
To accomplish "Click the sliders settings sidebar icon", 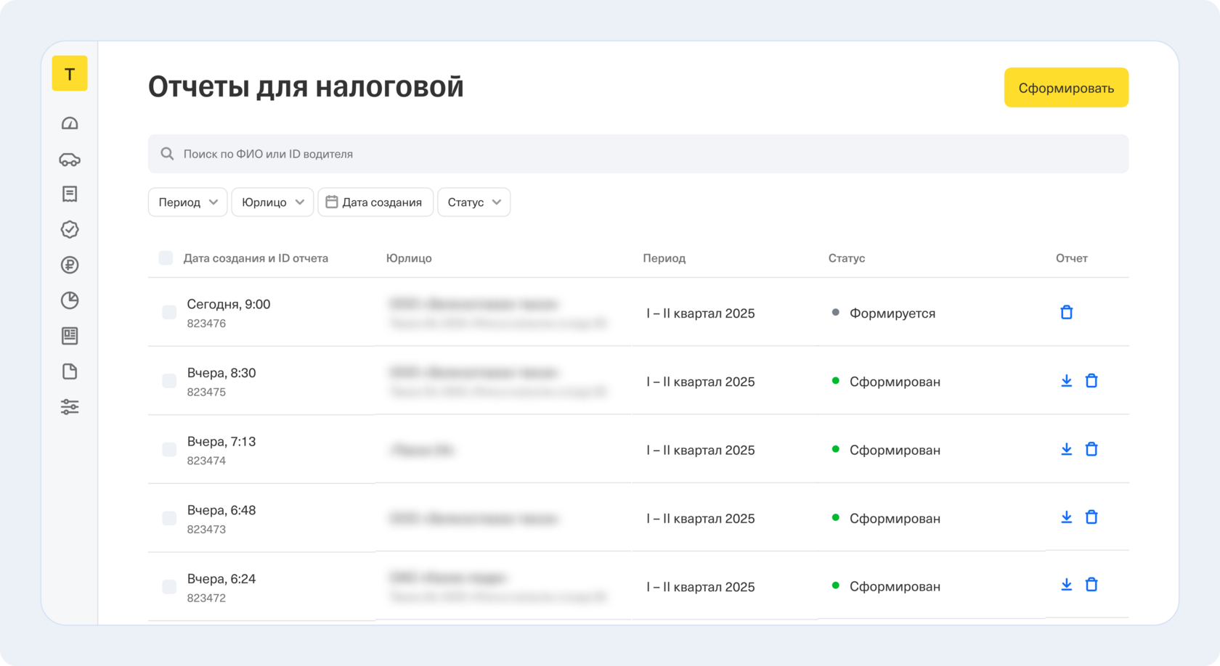I will (70, 407).
